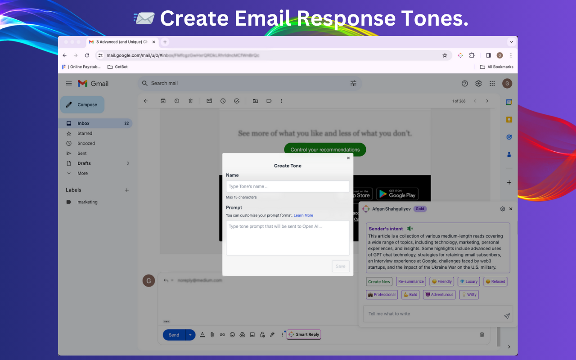Apply a label to email
The height and width of the screenshot is (360, 576).
point(269,101)
